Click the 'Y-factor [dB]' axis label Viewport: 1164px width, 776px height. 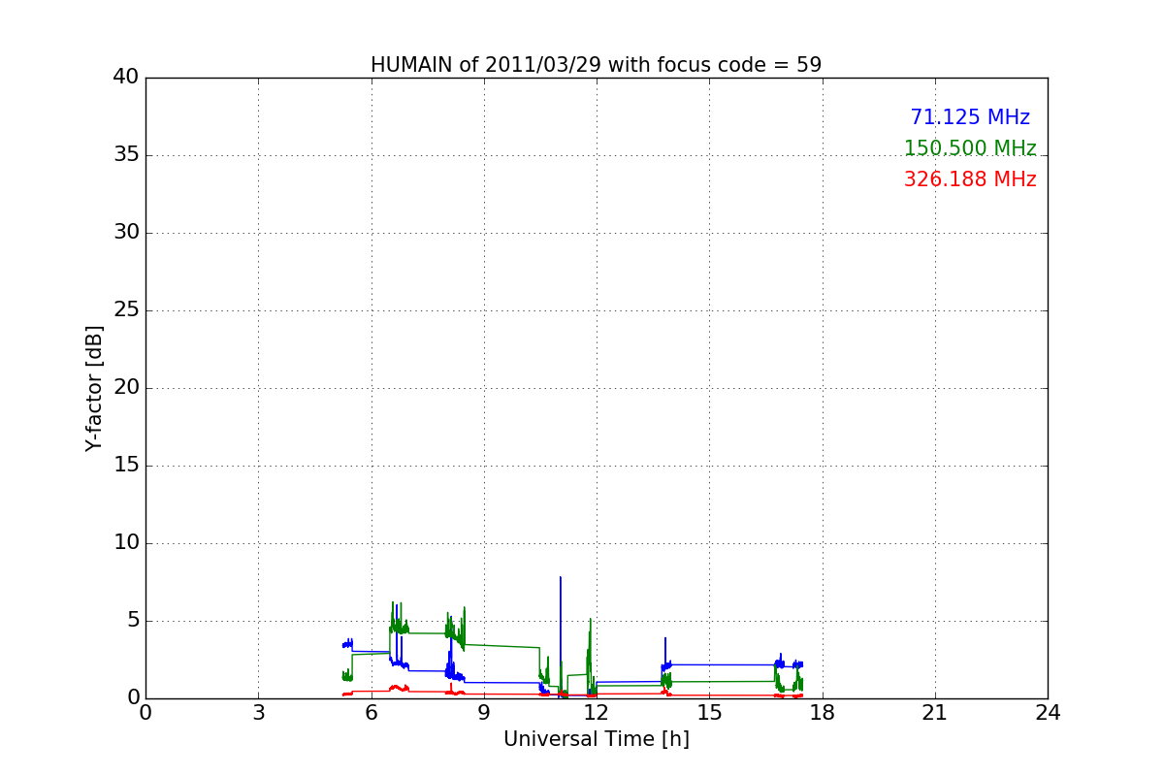[x=94, y=388]
